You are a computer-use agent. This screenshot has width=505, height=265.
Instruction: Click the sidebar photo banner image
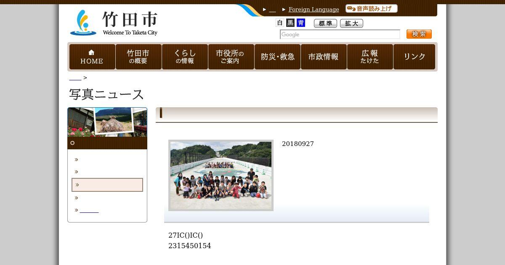pyautogui.click(x=107, y=122)
